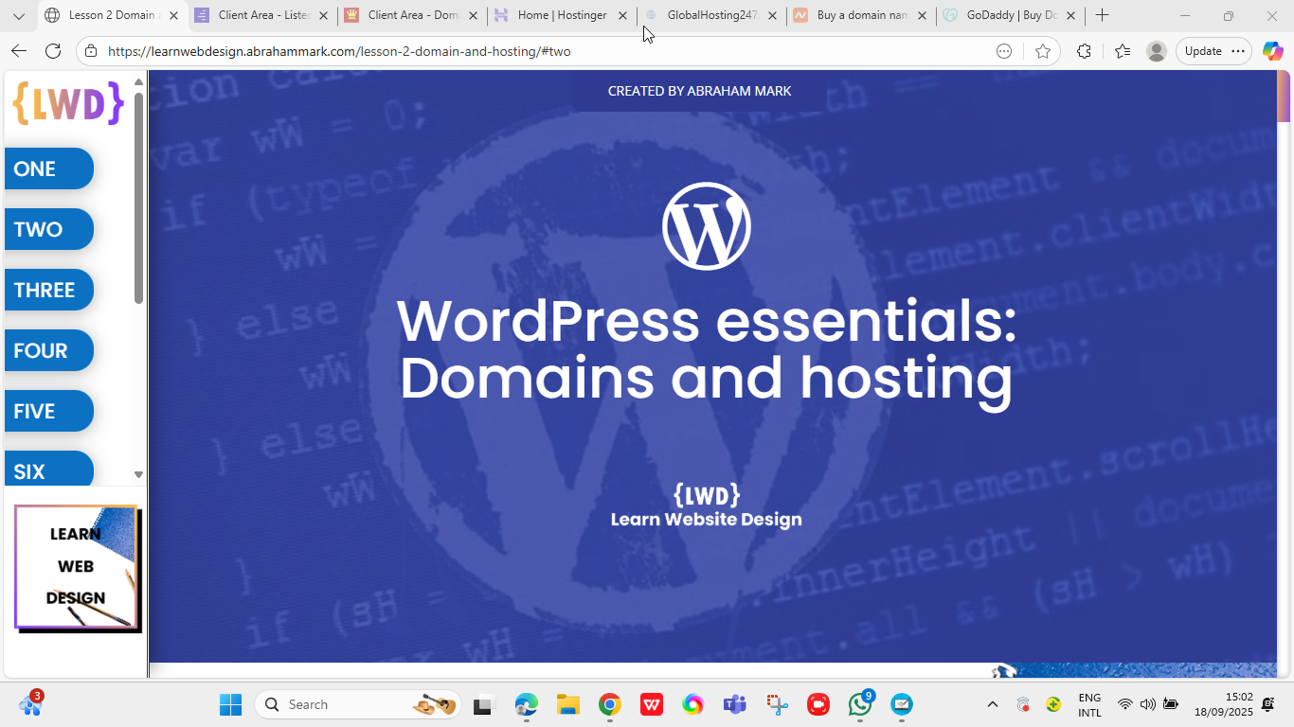Click the browser Update button
Screen dimensions: 1294x727
tap(1203, 51)
